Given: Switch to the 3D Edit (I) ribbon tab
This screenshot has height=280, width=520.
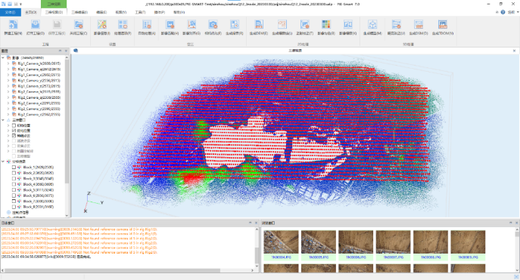Looking at the screenshot, I should click(x=79, y=12).
